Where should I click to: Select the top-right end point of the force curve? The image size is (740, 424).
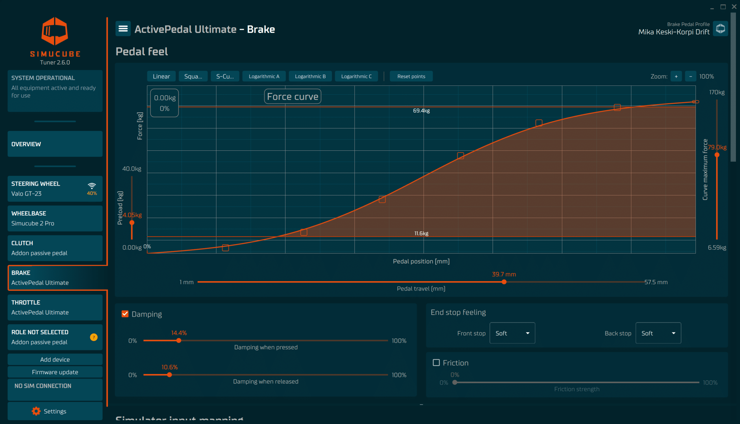pos(695,102)
